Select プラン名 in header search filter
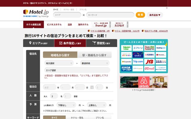This screenshot has width=191, height=119. point(83,10)
